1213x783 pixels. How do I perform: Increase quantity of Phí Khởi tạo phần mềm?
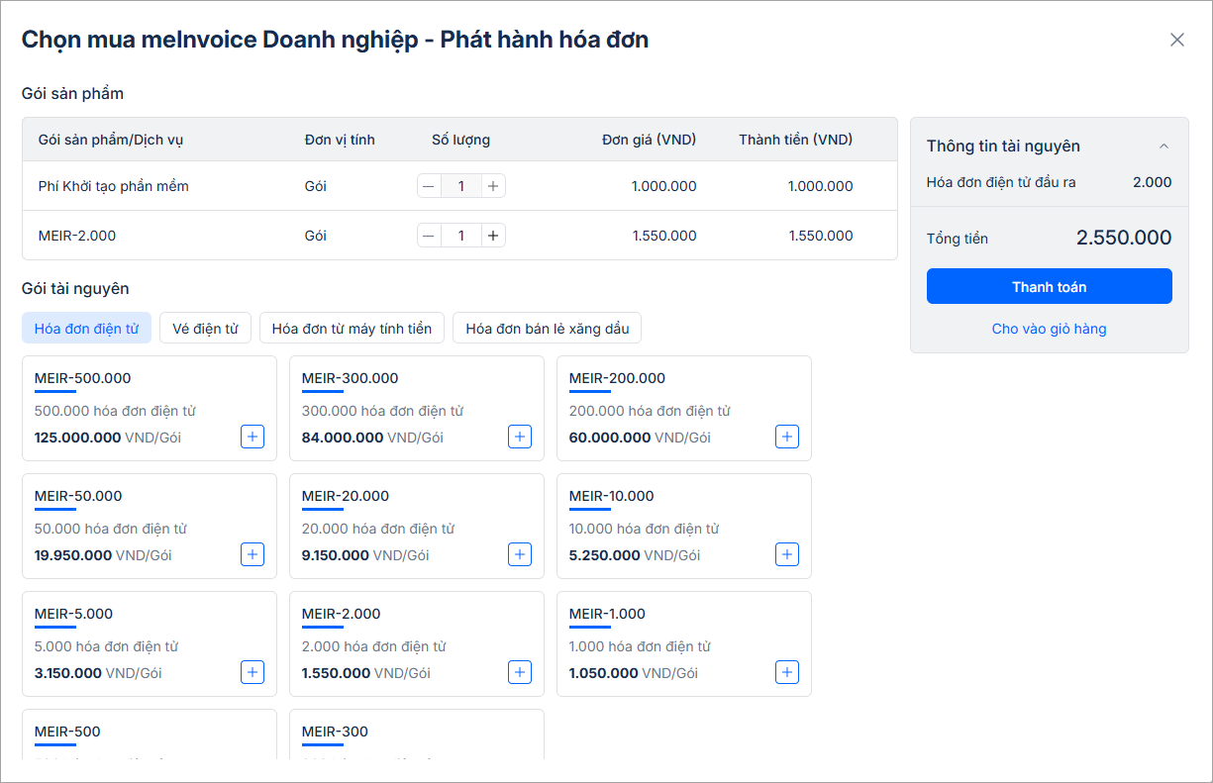point(493,186)
